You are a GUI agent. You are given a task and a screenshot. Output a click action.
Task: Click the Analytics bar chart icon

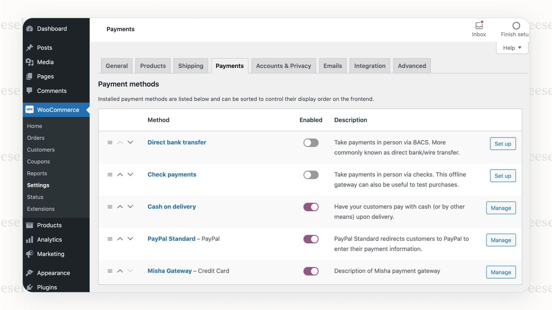[30, 239]
